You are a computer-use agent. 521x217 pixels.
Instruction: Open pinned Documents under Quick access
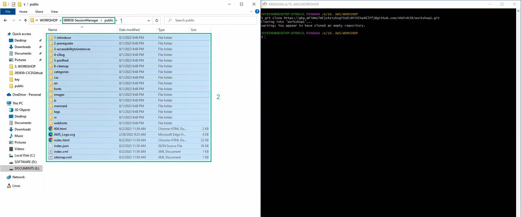coord(23,53)
